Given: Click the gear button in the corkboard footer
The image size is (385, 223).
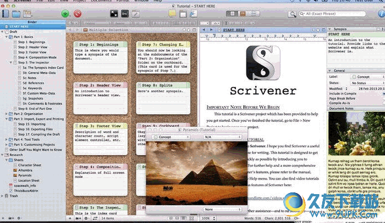Looking at the screenshot, I should (x=86, y=218).
